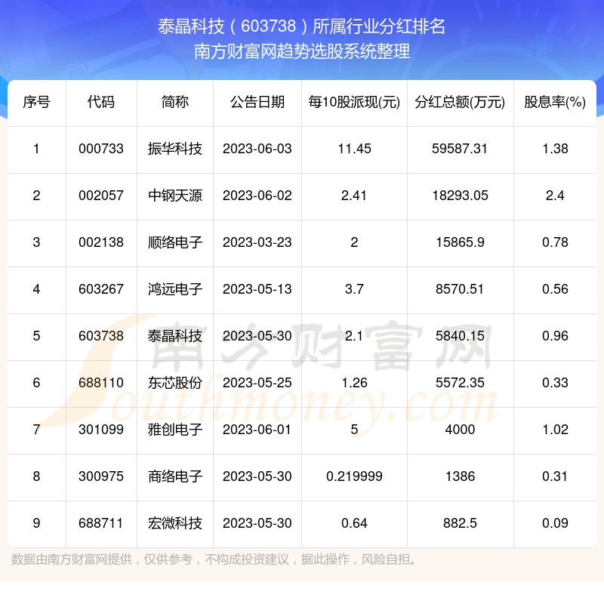
Task: Select the name 鸿远电子
Action: 175,289
